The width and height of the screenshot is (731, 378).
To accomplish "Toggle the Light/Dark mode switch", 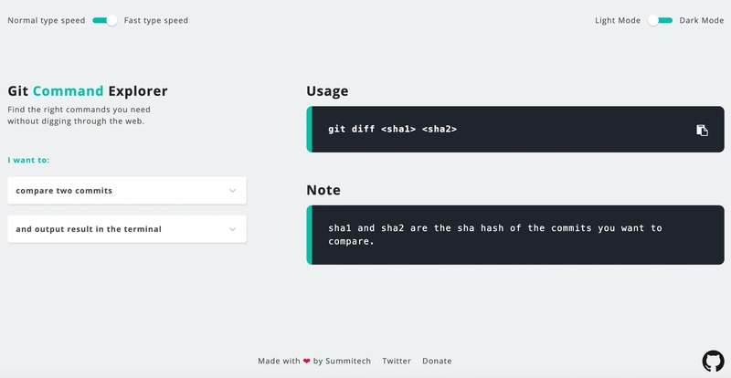I will click(x=660, y=20).
